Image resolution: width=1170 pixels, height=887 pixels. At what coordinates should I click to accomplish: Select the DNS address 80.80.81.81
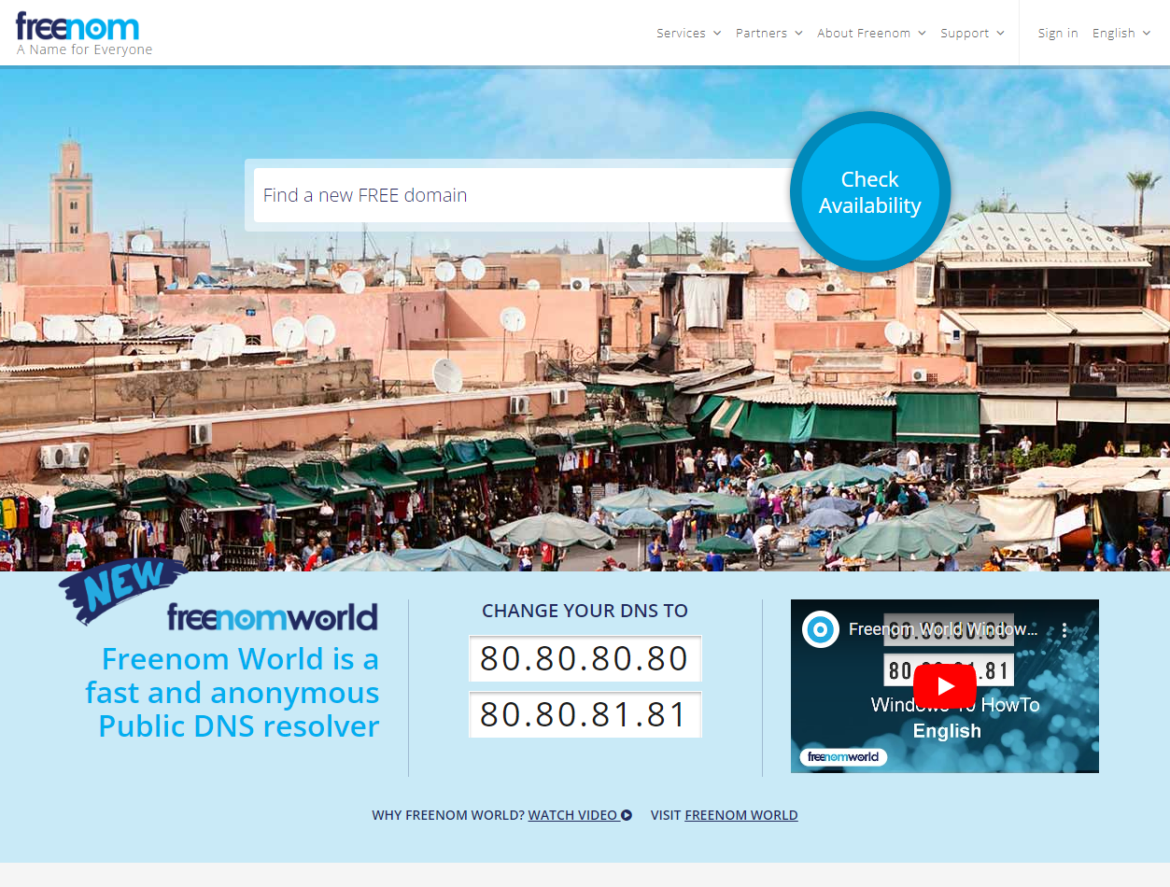tap(585, 714)
